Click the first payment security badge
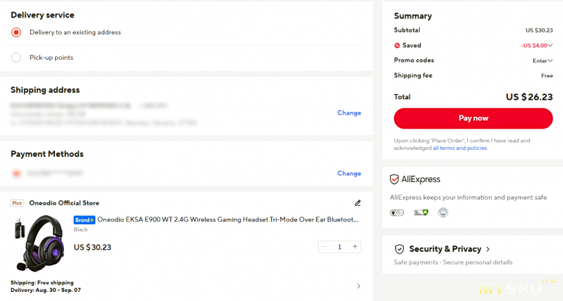This screenshot has width=563, height=301. click(397, 213)
